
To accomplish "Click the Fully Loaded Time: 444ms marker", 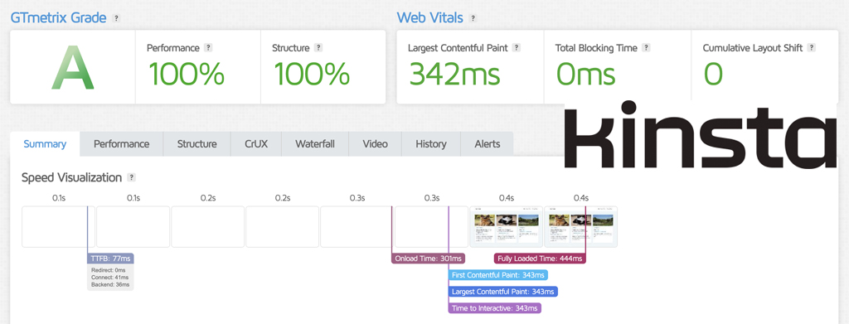I will coord(540,259).
